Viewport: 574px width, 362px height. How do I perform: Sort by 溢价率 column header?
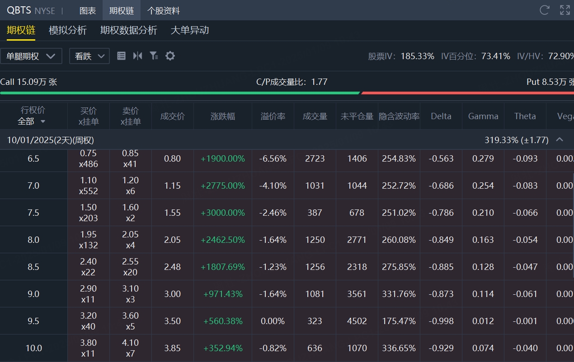pyautogui.click(x=273, y=116)
